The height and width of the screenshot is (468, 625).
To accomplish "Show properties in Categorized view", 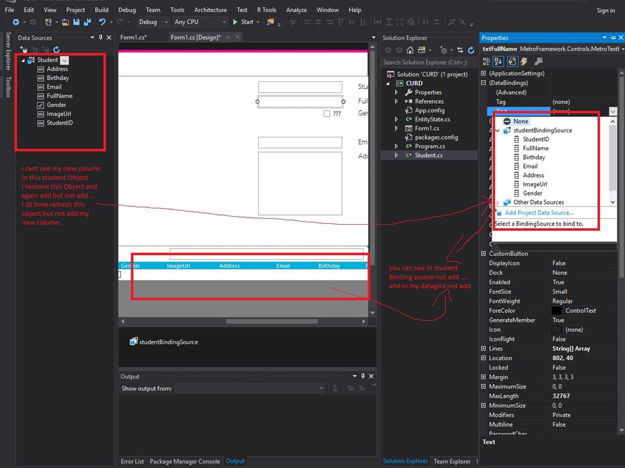I will tap(486, 61).
